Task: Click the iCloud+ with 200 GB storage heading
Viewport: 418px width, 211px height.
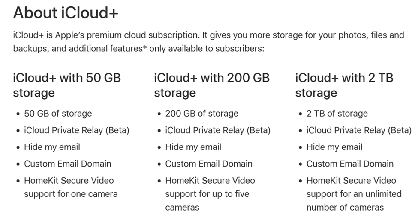Action: (212, 85)
